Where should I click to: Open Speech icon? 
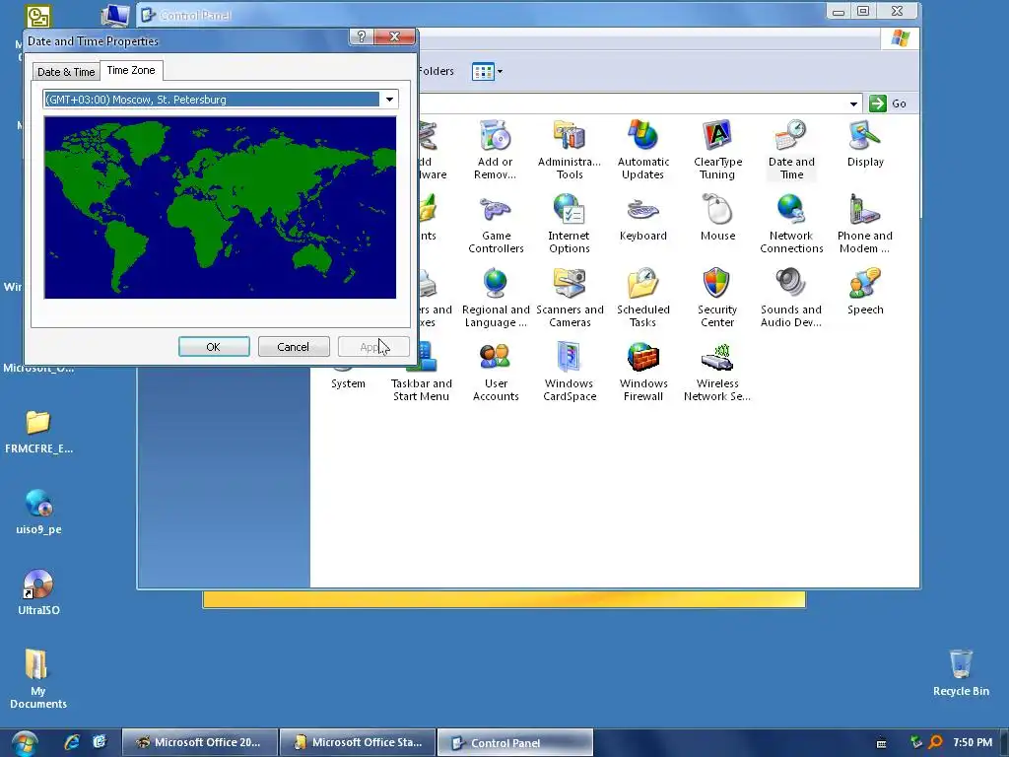(x=865, y=291)
